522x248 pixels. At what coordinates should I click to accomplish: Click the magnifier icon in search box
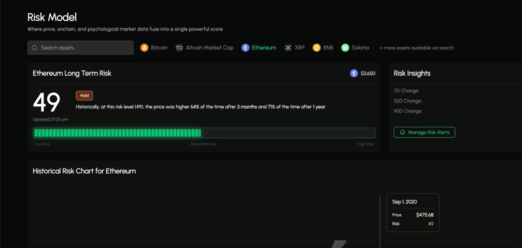(35, 48)
